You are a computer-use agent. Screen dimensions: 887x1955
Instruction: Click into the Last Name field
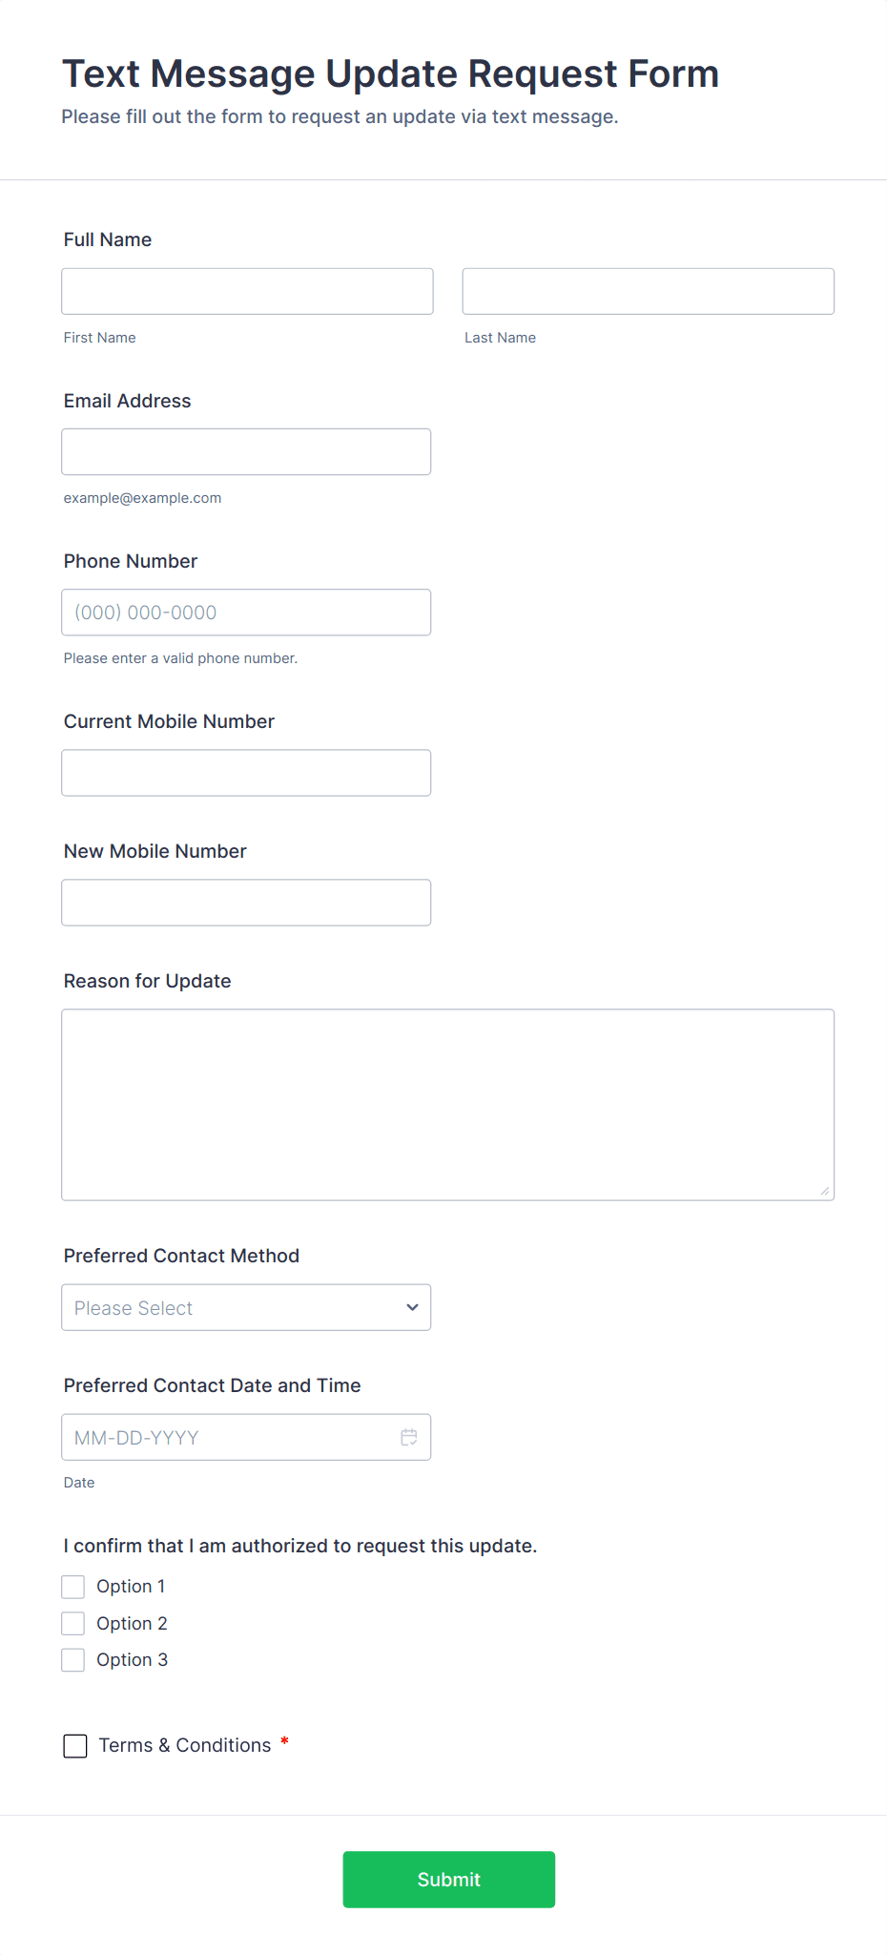click(648, 291)
